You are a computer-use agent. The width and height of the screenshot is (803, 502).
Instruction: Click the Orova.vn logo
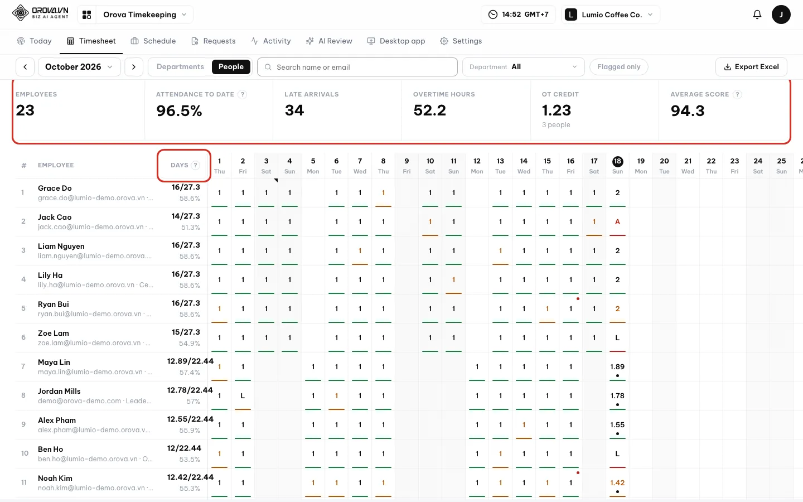click(40, 13)
